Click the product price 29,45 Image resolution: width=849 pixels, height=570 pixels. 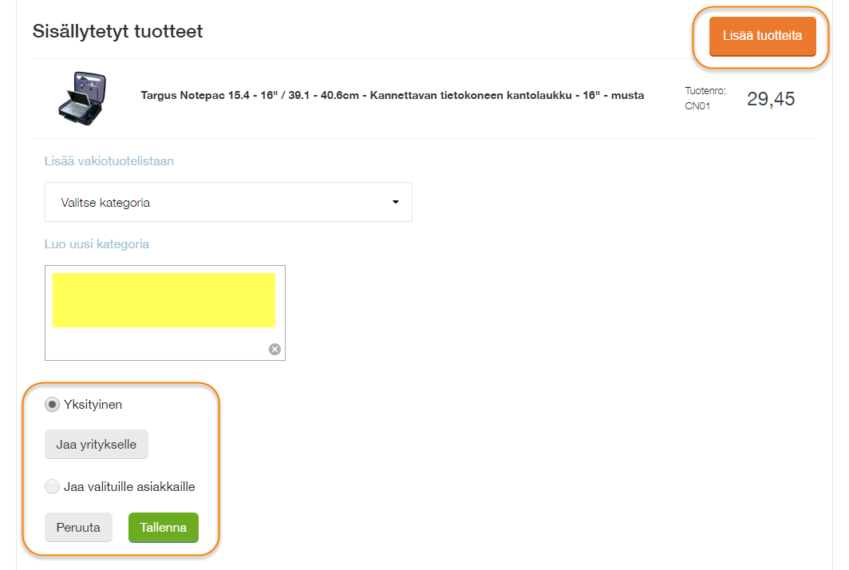771,99
